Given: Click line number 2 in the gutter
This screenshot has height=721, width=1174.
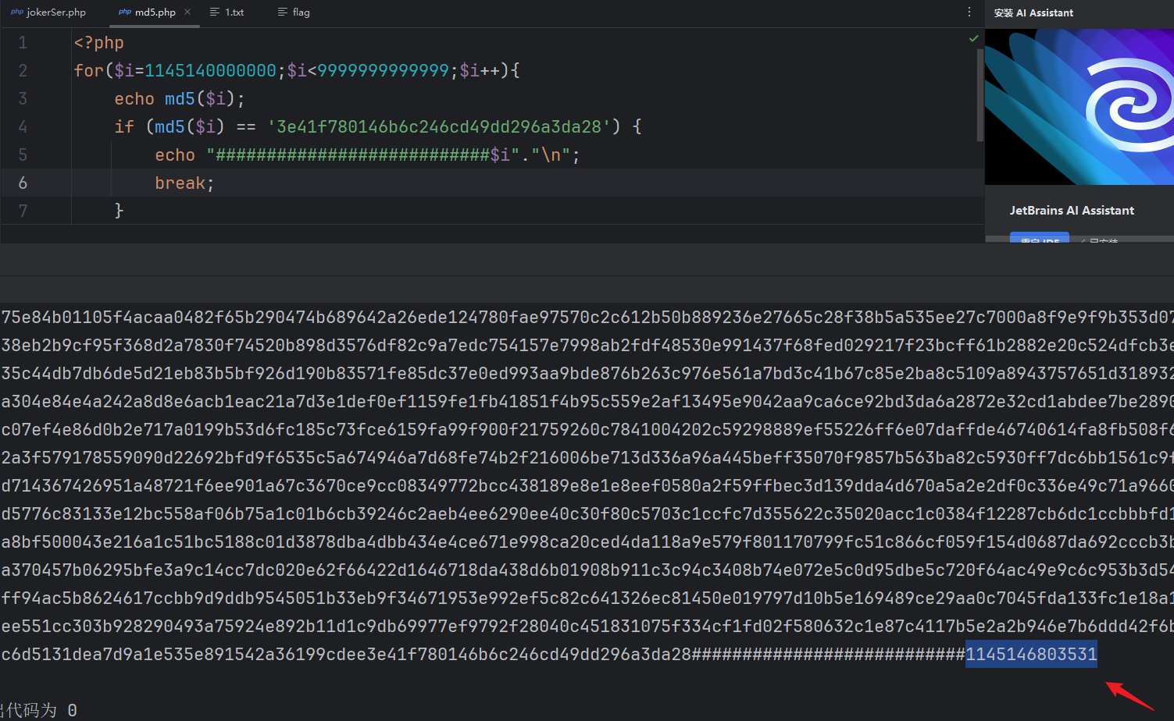Looking at the screenshot, I should pos(23,70).
